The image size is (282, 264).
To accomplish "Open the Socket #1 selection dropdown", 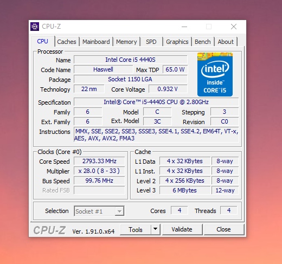I will coord(99,211).
